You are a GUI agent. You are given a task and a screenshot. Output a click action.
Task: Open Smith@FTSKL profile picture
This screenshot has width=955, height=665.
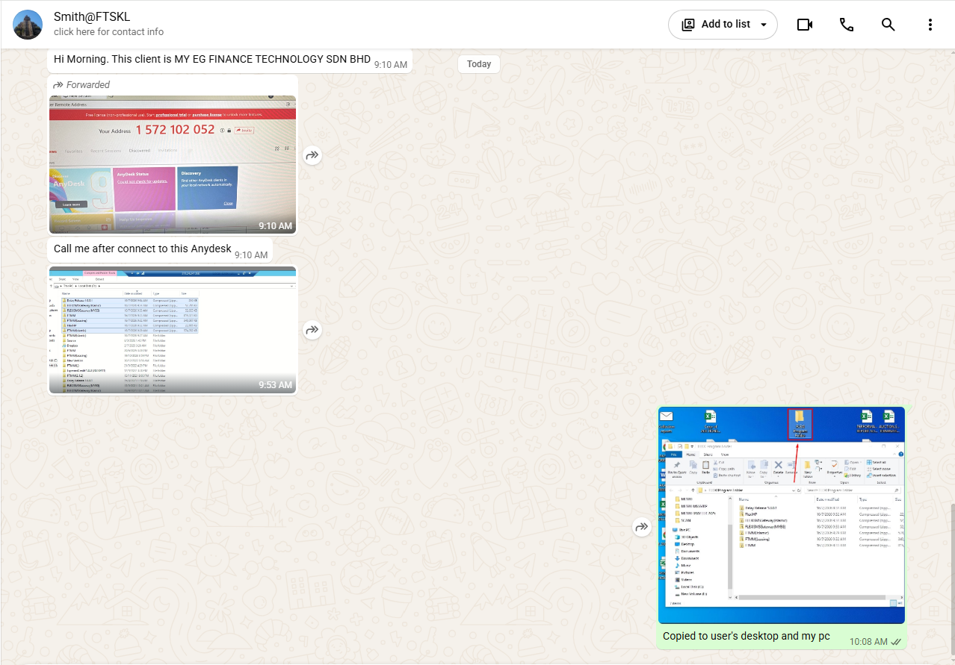coord(28,25)
